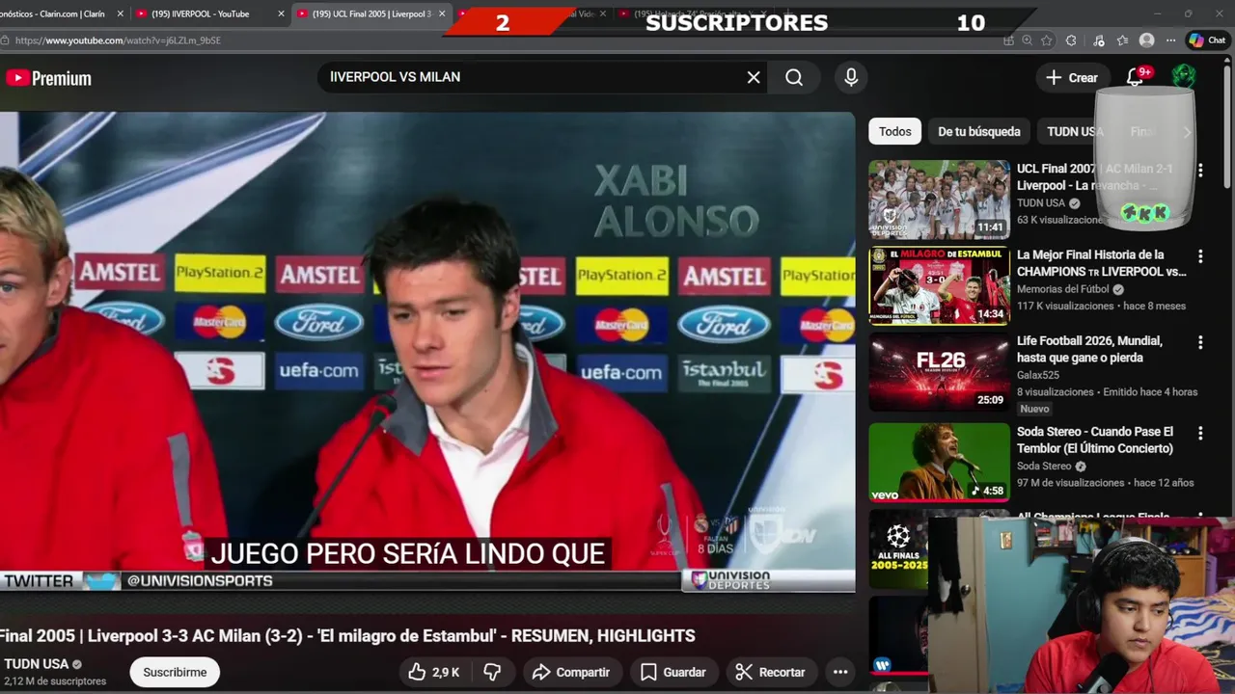Click the page vertical scrollbar
Image resolution: width=1235 pixels, height=694 pixels.
point(1229,124)
